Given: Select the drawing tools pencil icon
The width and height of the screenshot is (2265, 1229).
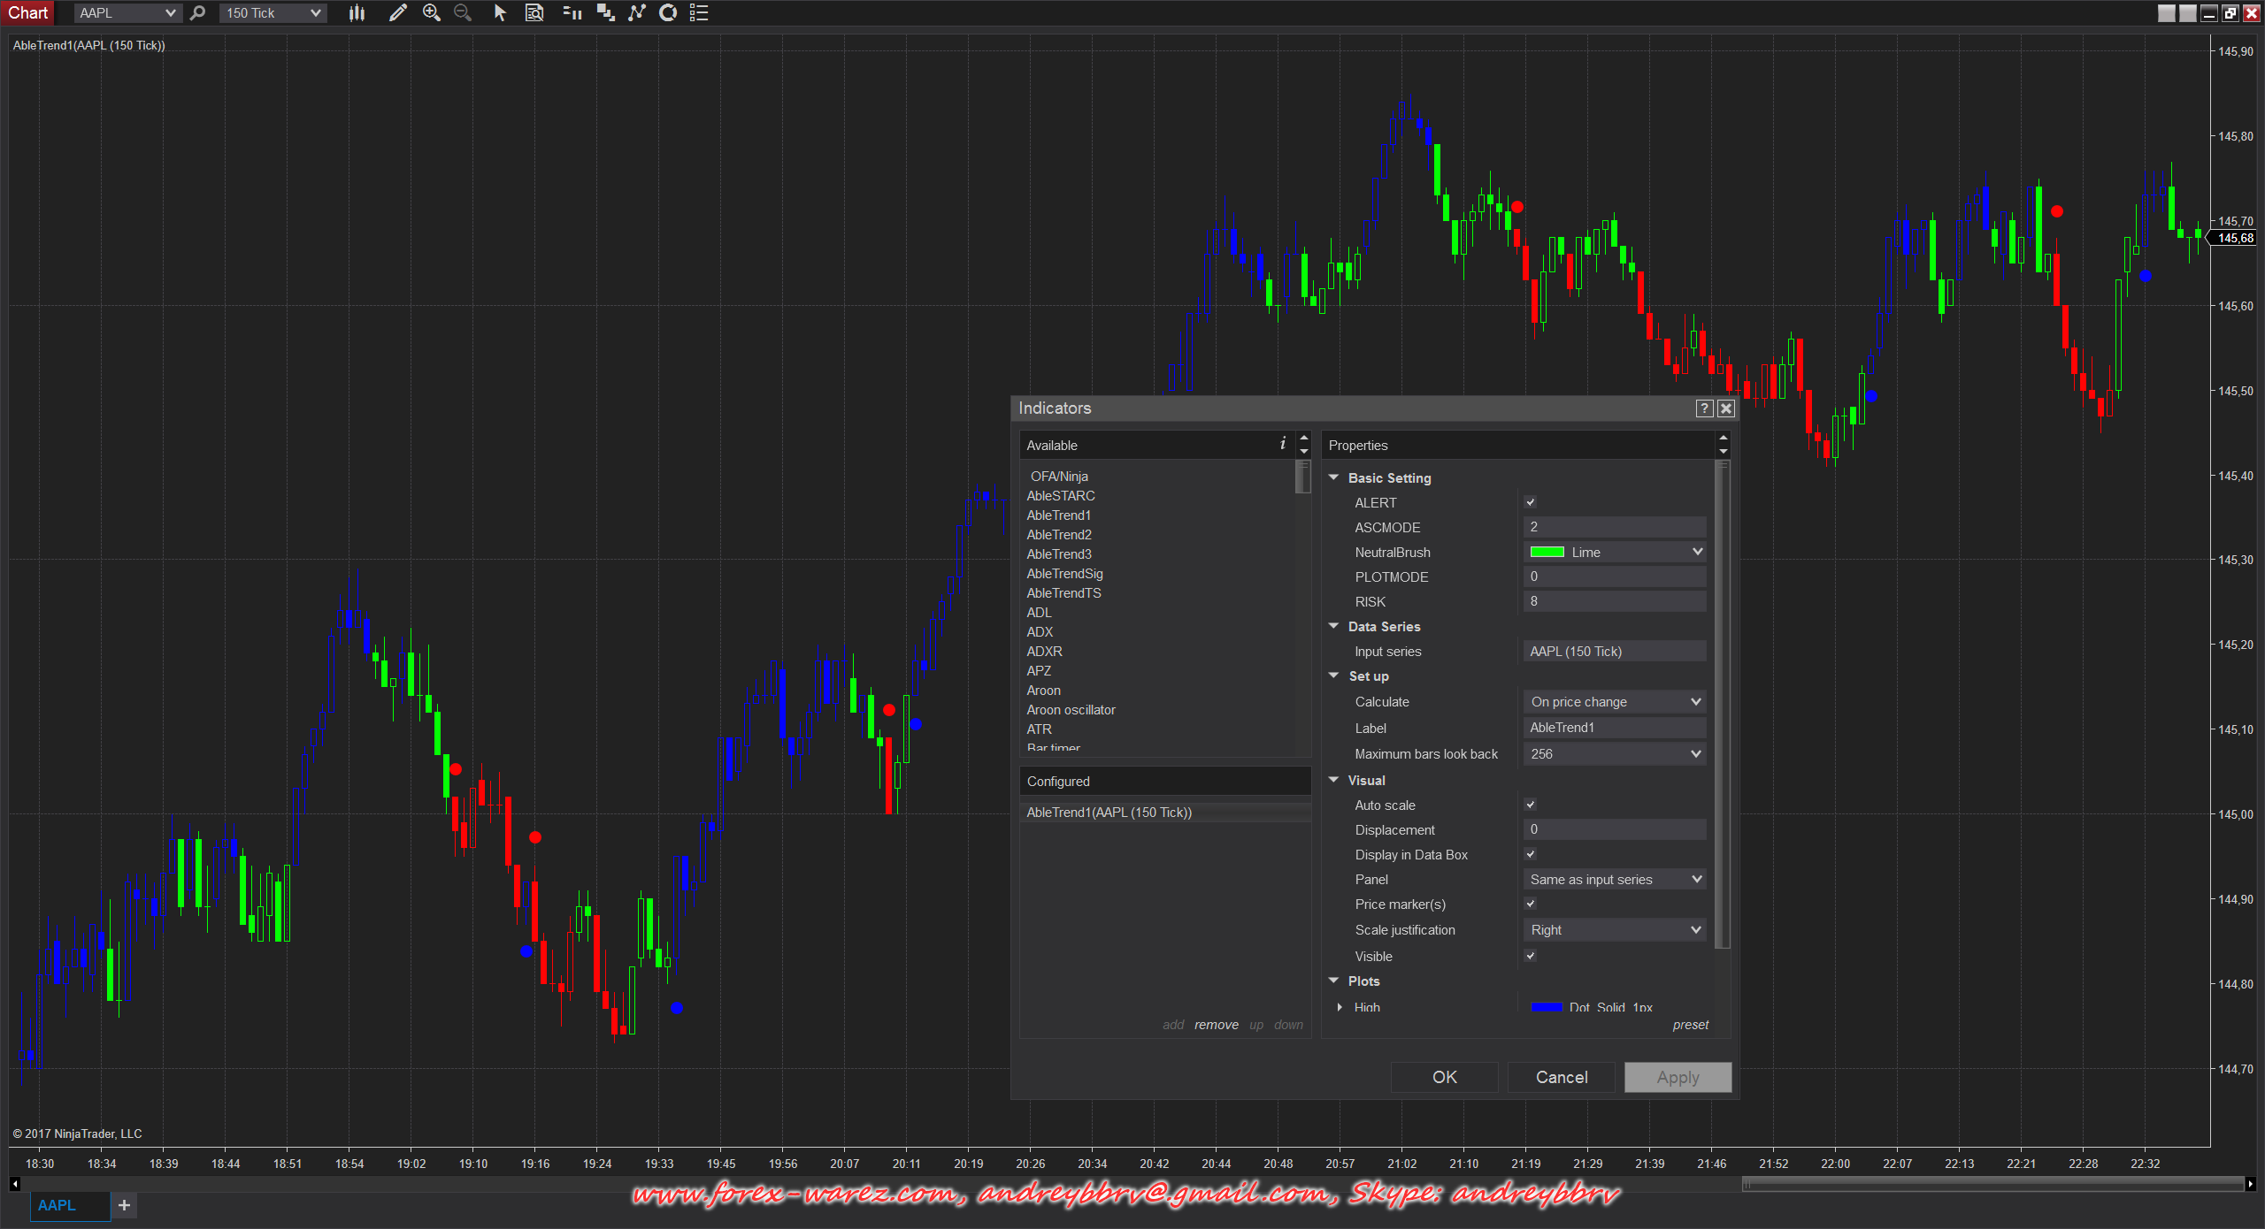Looking at the screenshot, I should point(397,12).
